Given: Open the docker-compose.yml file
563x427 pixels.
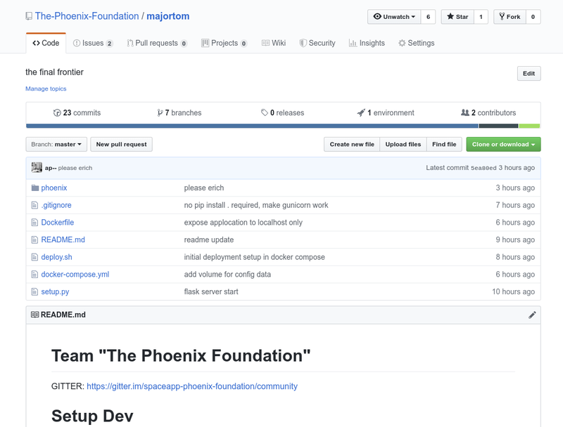Looking at the screenshot, I should pyautogui.click(x=75, y=275).
